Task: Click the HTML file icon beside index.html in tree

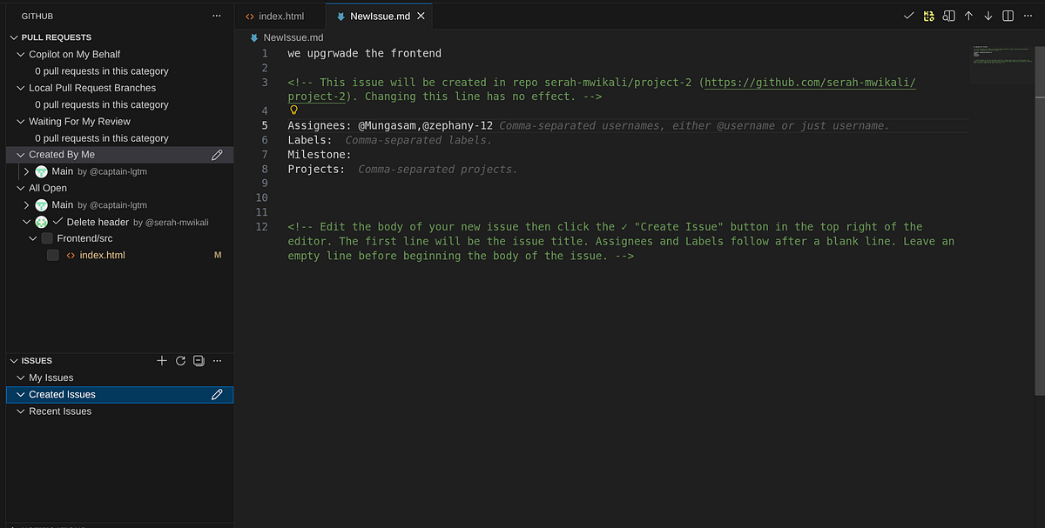Action: coord(70,255)
